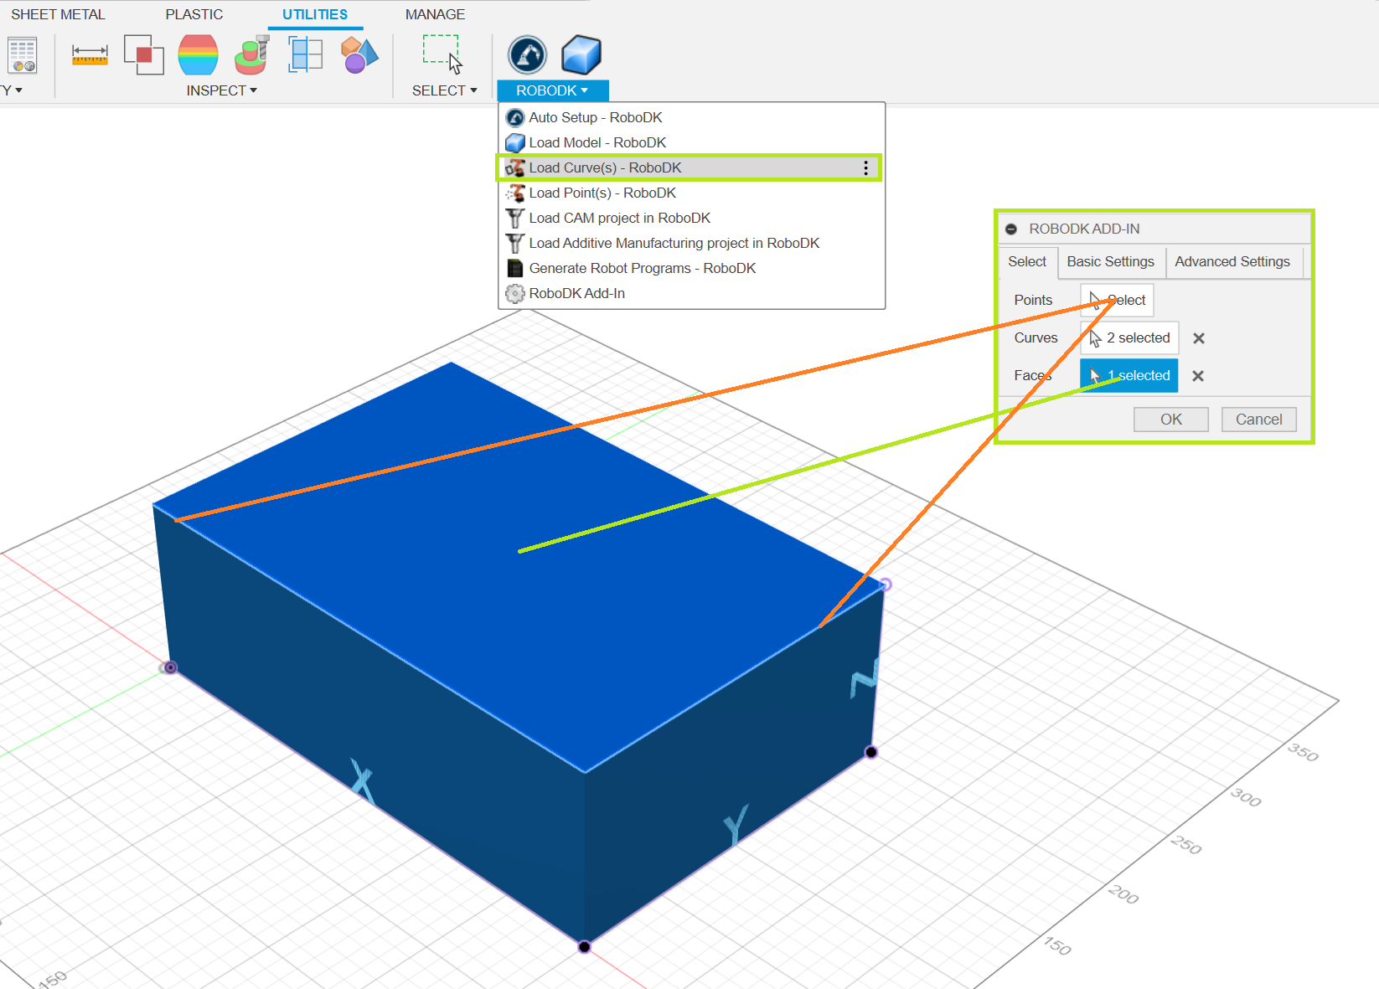The image size is (1379, 989).
Task: Open the ROBODK dropdown menu
Action: 552,90
